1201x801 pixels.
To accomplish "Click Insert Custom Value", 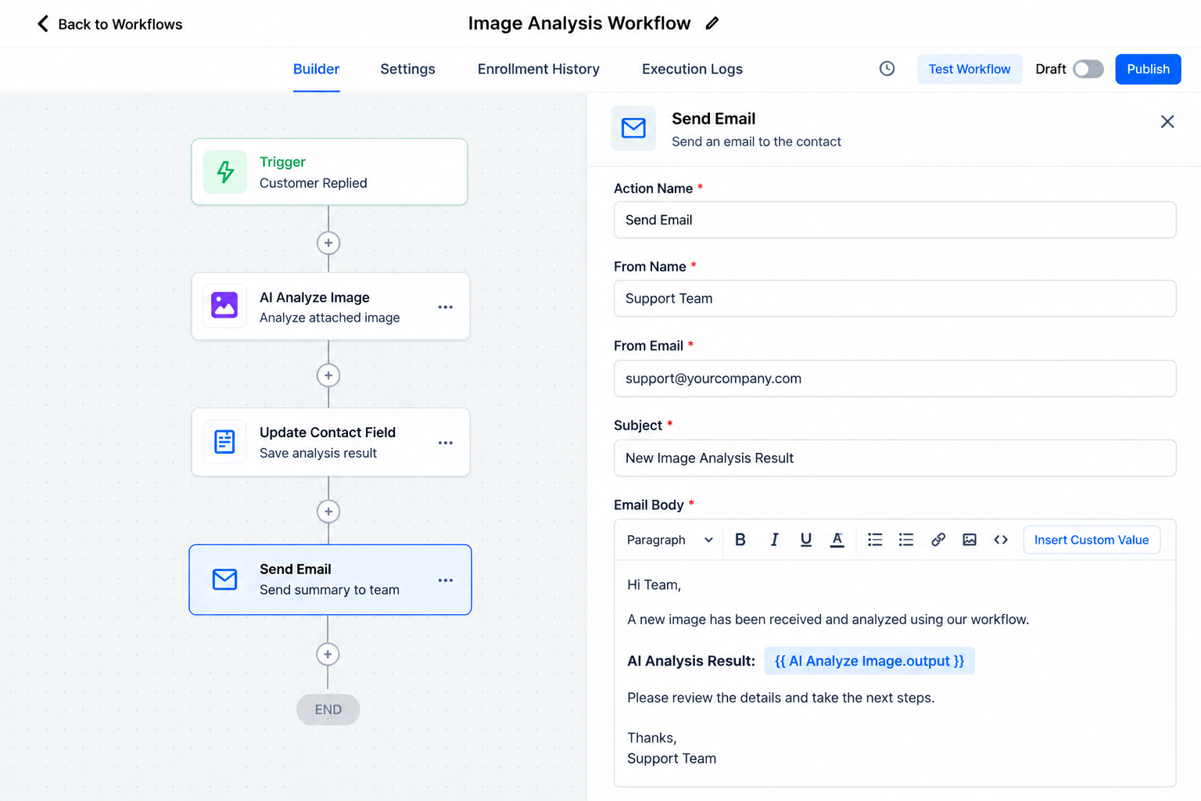I will click(1092, 540).
